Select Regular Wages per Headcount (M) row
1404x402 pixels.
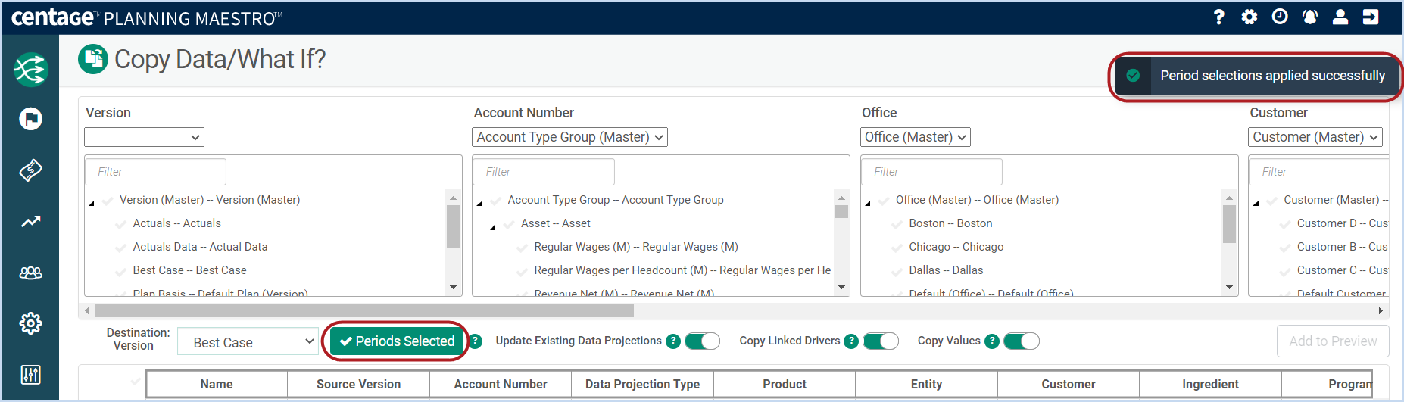pos(682,270)
